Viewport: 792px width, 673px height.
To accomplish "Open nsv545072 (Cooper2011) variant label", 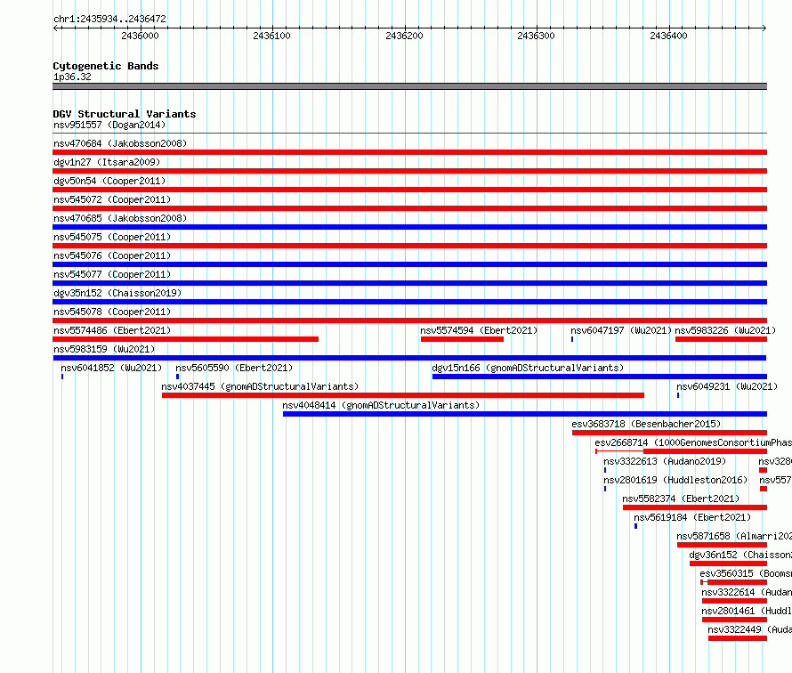I will coord(112,199).
